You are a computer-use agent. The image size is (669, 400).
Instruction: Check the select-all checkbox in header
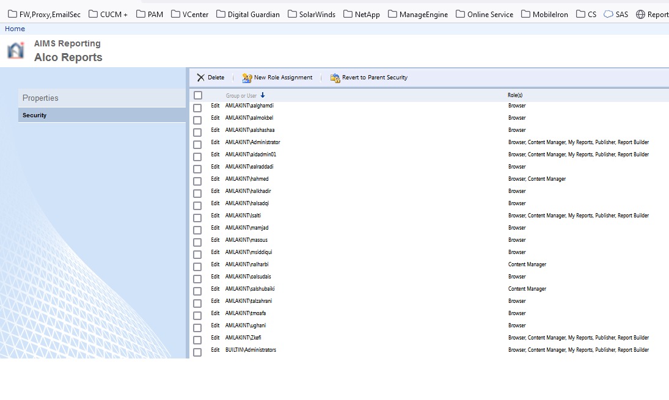[x=198, y=95]
